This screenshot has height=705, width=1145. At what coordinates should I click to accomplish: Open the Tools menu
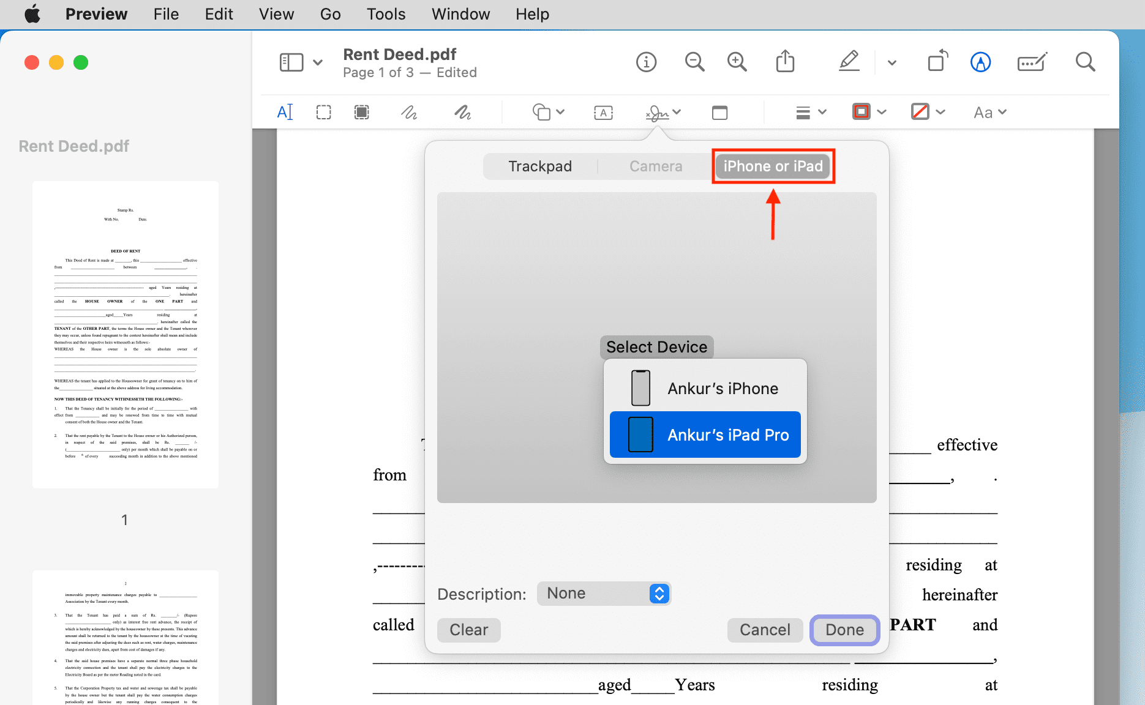click(386, 14)
